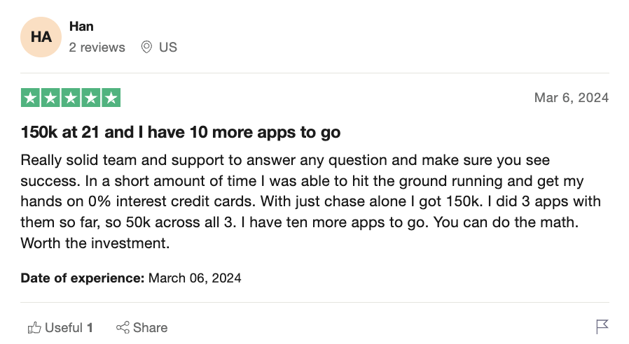
Task: Click the fifth green rating star
Action: [x=111, y=98]
